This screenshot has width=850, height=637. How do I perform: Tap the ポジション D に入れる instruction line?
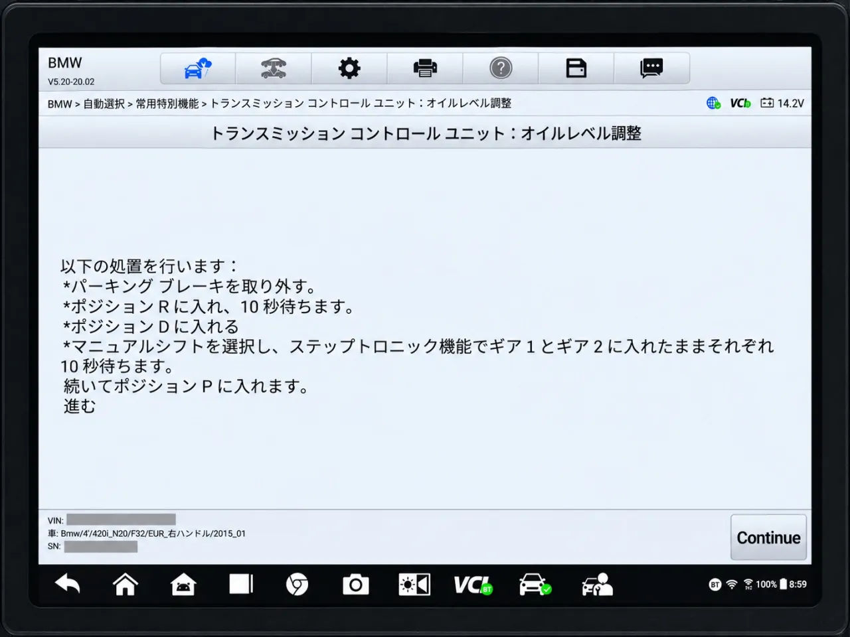click(x=151, y=326)
